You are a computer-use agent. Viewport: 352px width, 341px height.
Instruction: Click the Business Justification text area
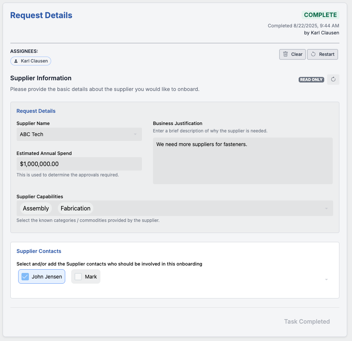(x=243, y=161)
